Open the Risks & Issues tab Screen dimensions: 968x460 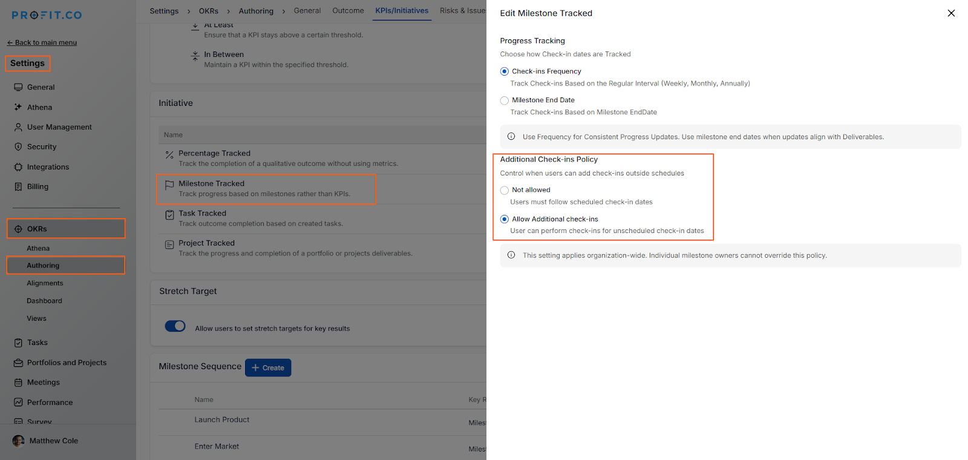(x=463, y=11)
